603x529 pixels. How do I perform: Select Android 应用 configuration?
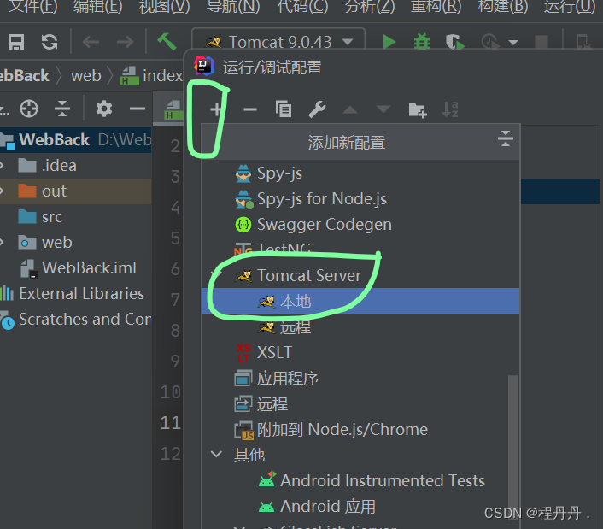click(x=360, y=506)
